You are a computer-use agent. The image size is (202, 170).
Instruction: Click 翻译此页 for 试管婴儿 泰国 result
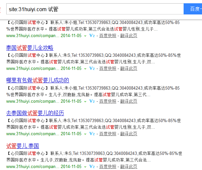click(129, 166)
